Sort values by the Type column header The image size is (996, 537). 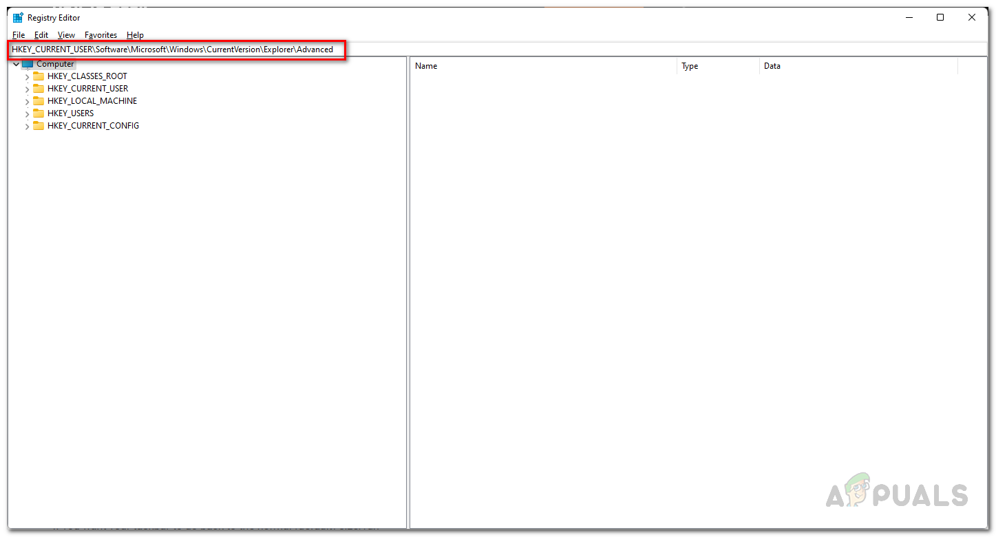[x=718, y=66]
